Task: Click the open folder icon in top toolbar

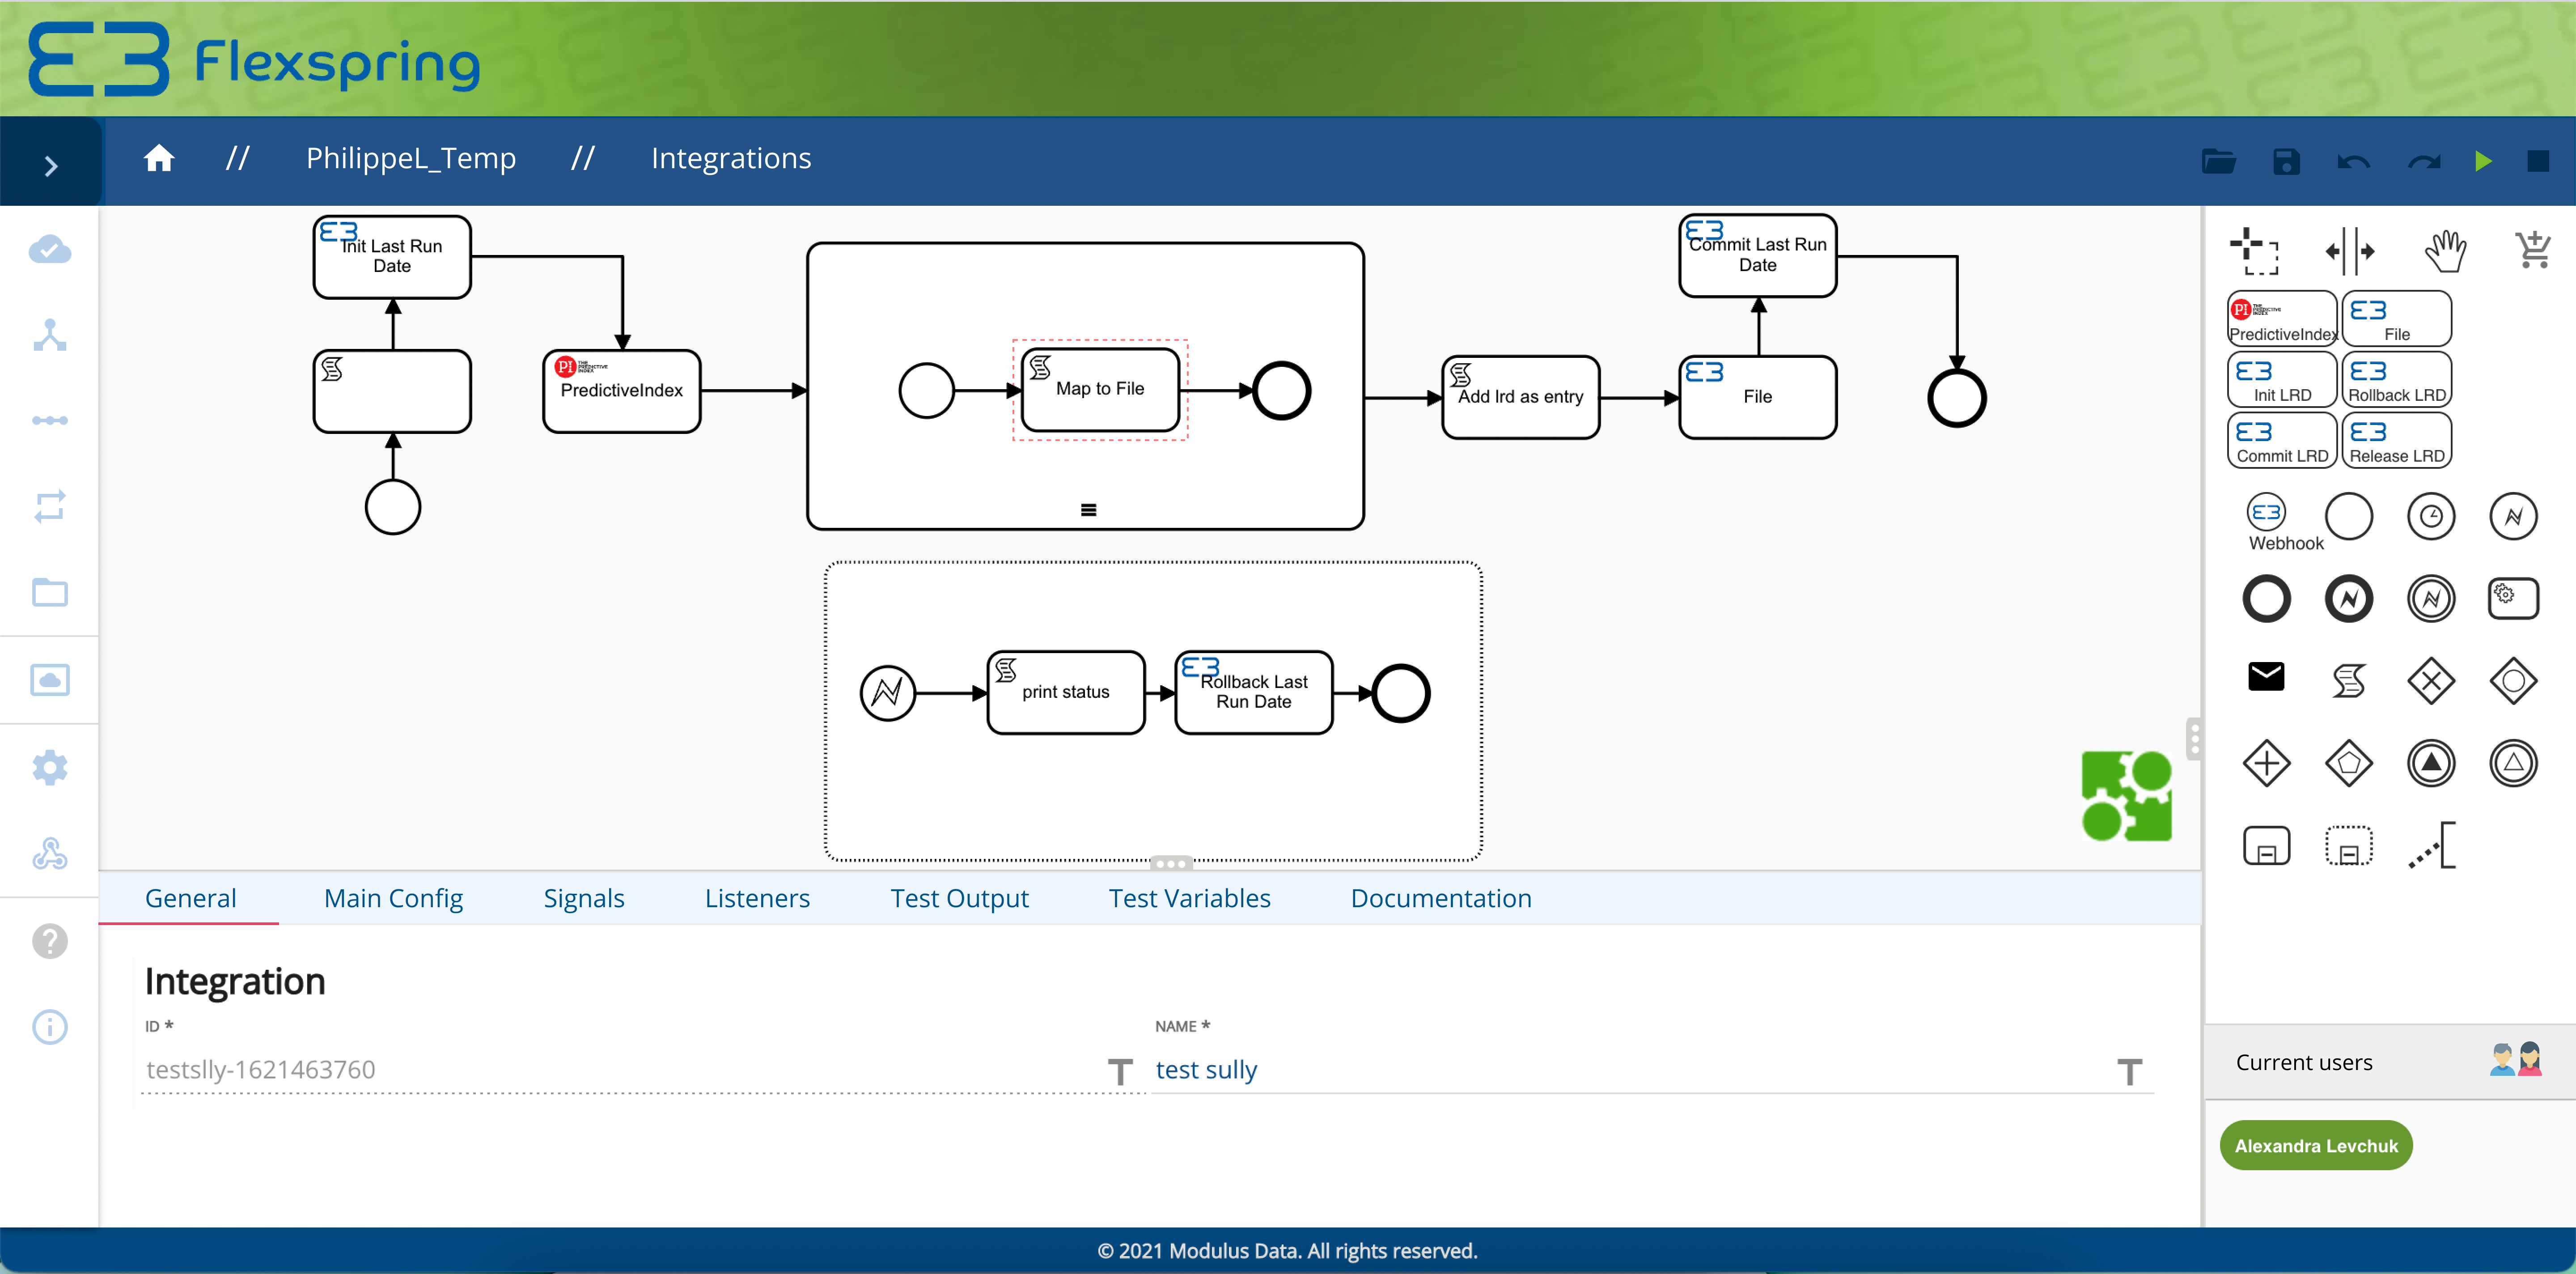Action: (2218, 161)
